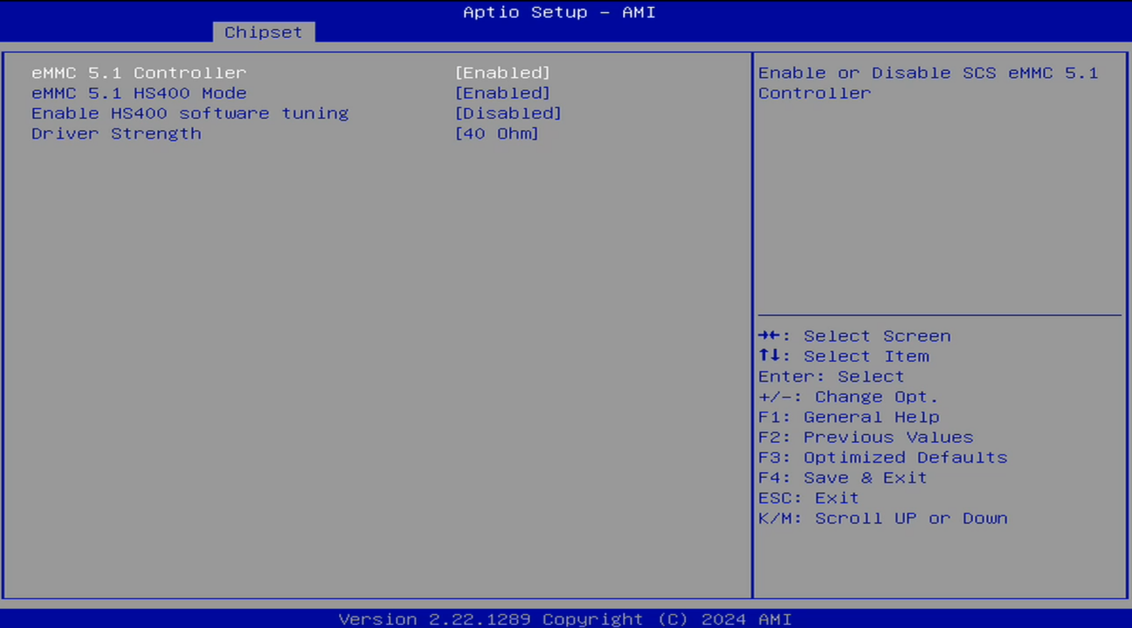
Task: Select Enable HS400 software tuning option
Action: [x=190, y=114]
